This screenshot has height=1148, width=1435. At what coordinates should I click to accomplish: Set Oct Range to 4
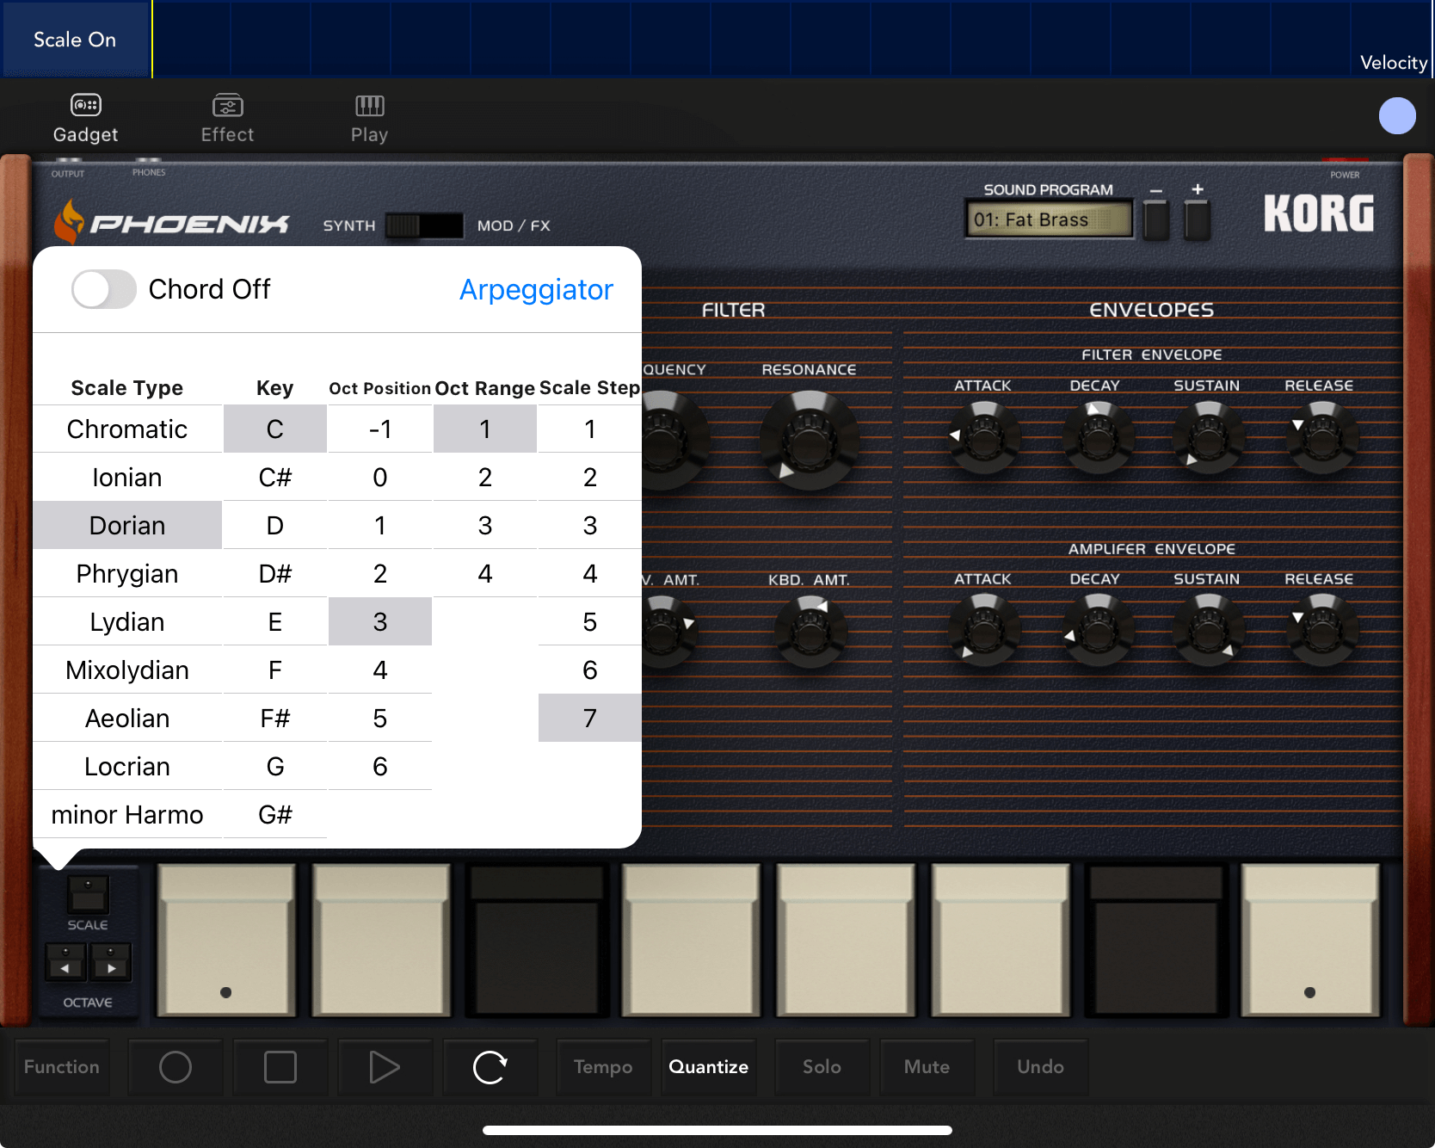(485, 573)
